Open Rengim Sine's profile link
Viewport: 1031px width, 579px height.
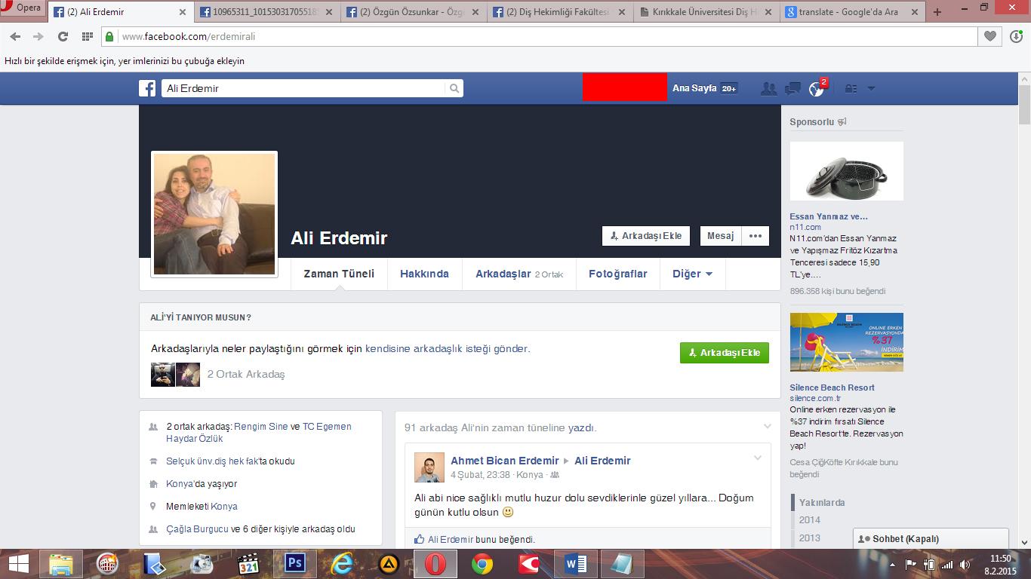tap(261, 426)
